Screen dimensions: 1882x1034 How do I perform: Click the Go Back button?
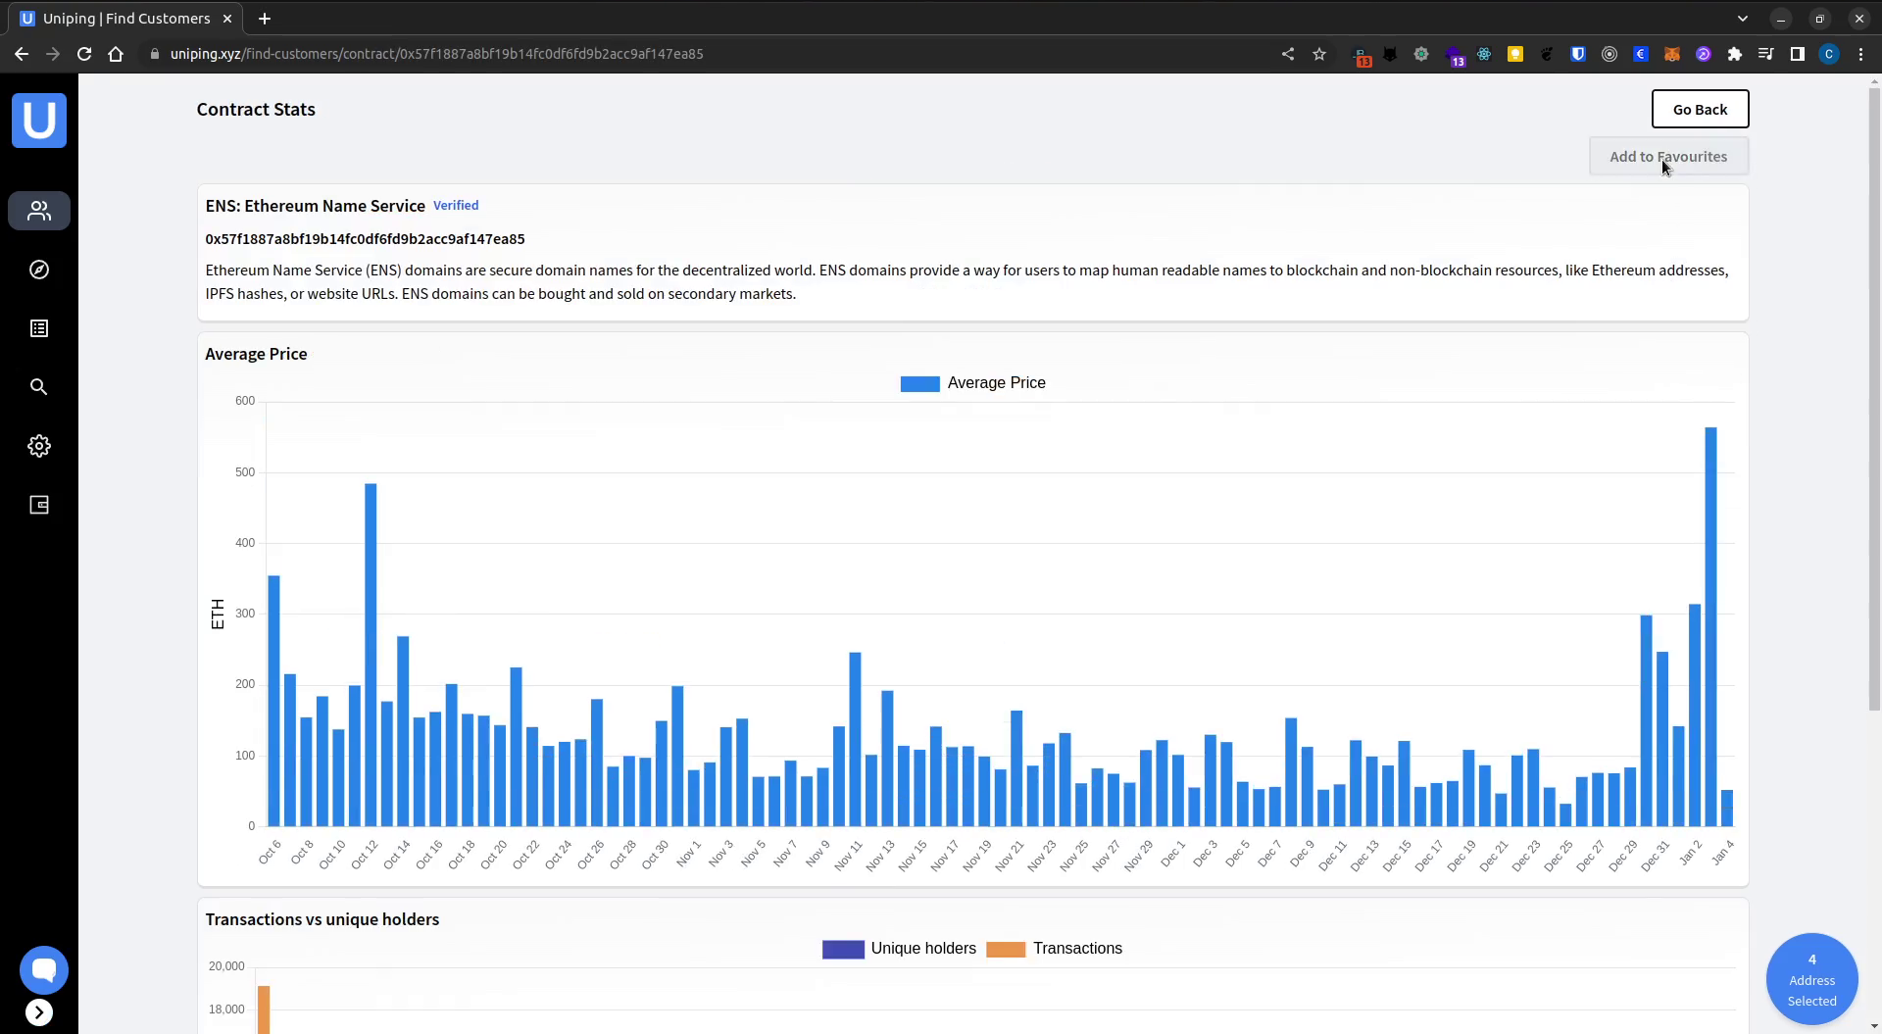pyautogui.click(x=1700, y=109)
